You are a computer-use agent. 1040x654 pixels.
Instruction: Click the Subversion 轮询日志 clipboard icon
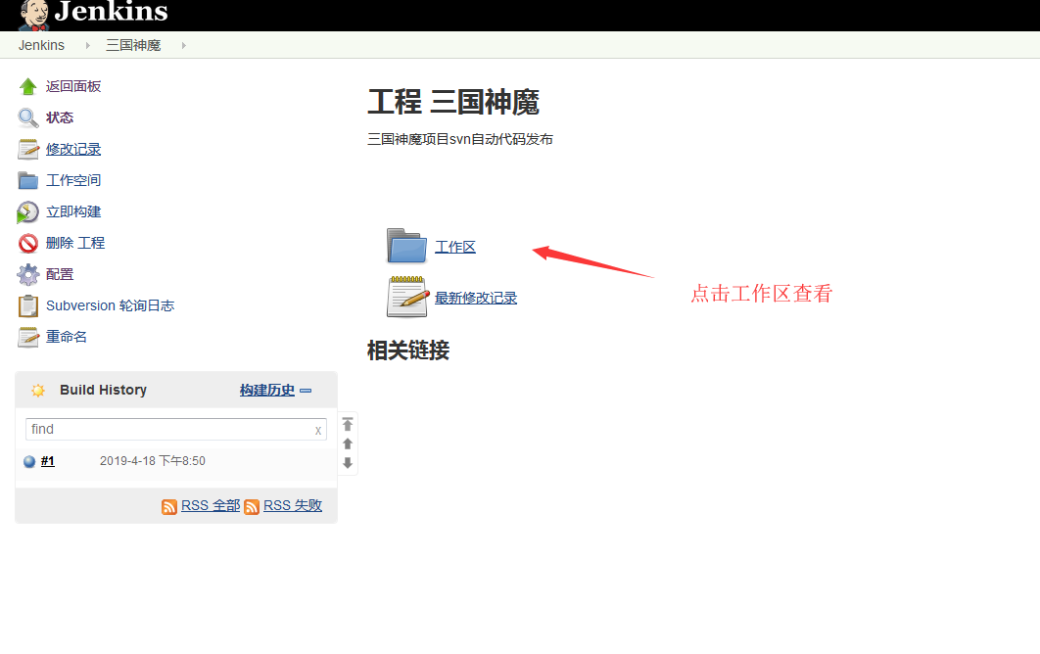coord(28,305)
